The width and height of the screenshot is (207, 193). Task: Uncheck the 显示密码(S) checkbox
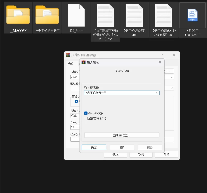pyautogui.click(x=86, y=113)
